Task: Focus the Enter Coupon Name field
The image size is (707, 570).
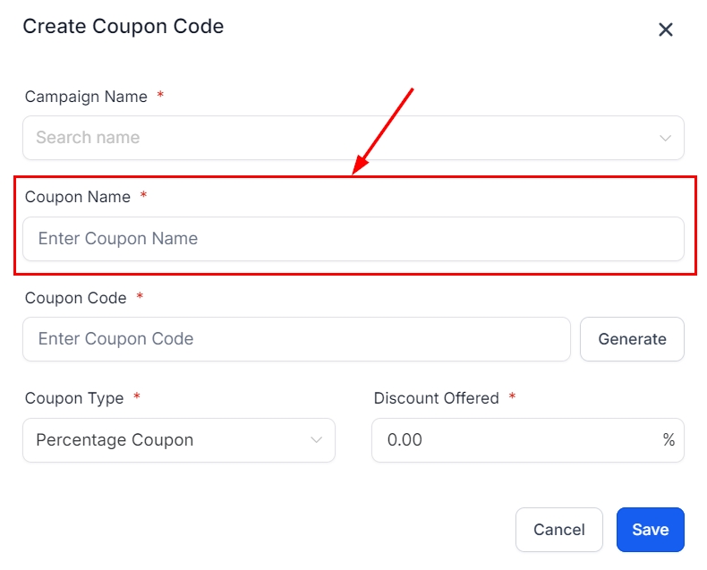Action: [353, 239]
